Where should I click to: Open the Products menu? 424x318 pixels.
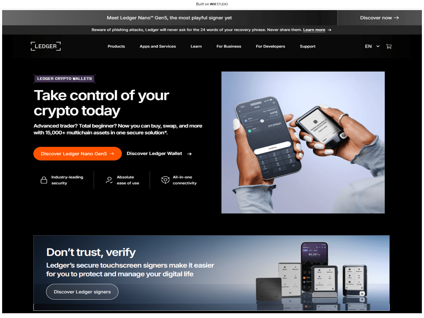click(x=116, y=46)
